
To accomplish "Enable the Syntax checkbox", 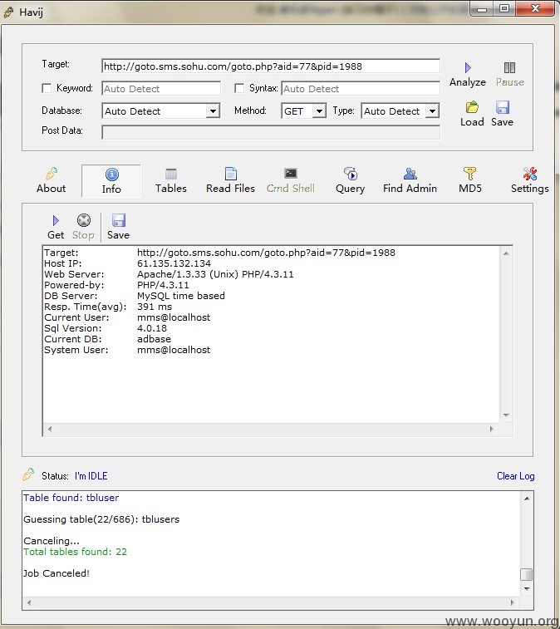I will (239, 88).
